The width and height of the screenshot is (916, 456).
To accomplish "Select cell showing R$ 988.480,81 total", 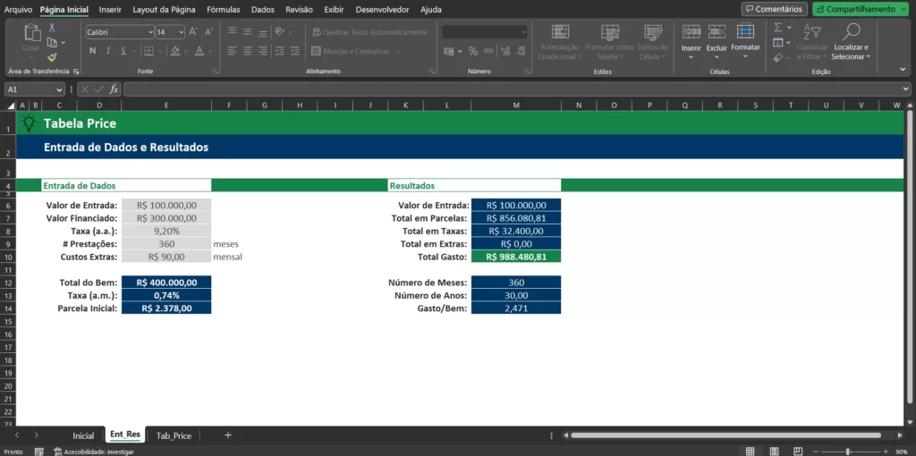I will [516, 257].
